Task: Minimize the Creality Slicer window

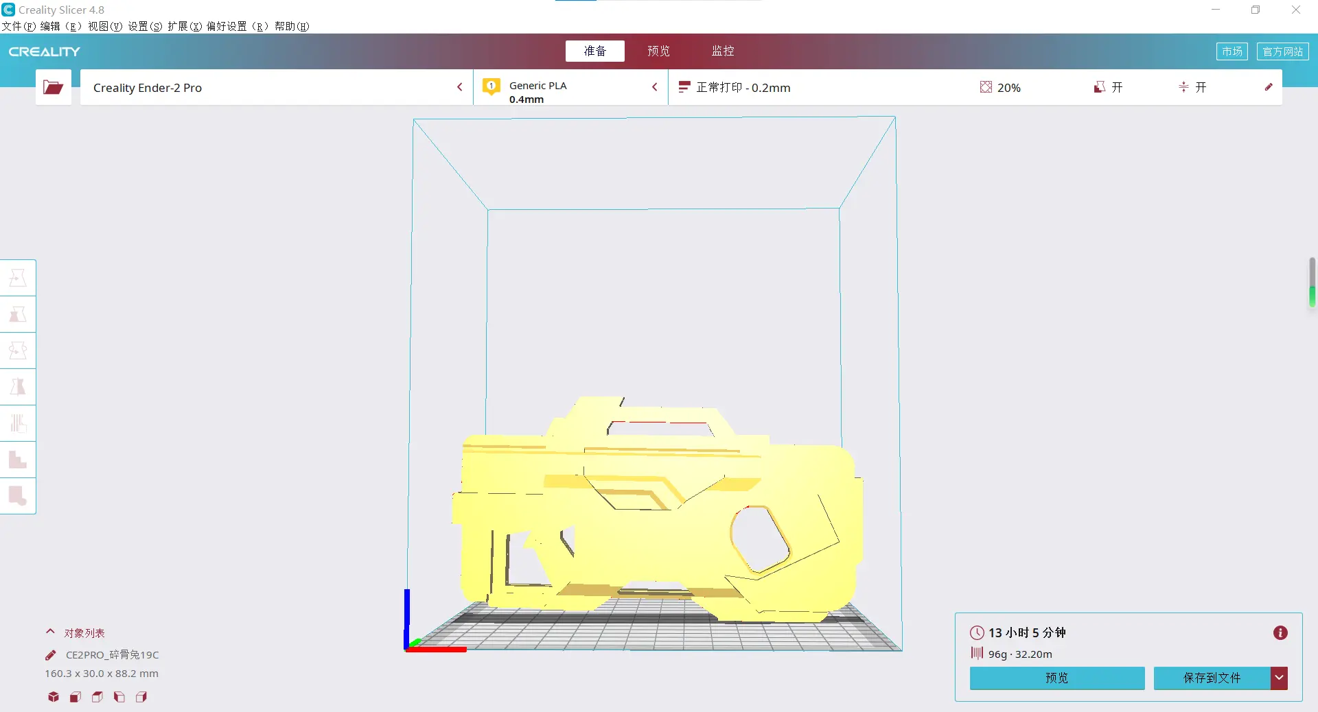Action: click(1216, 10)
